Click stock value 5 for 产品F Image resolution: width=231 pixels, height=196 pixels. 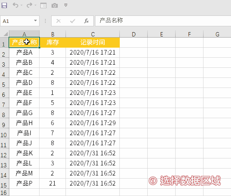53,103
